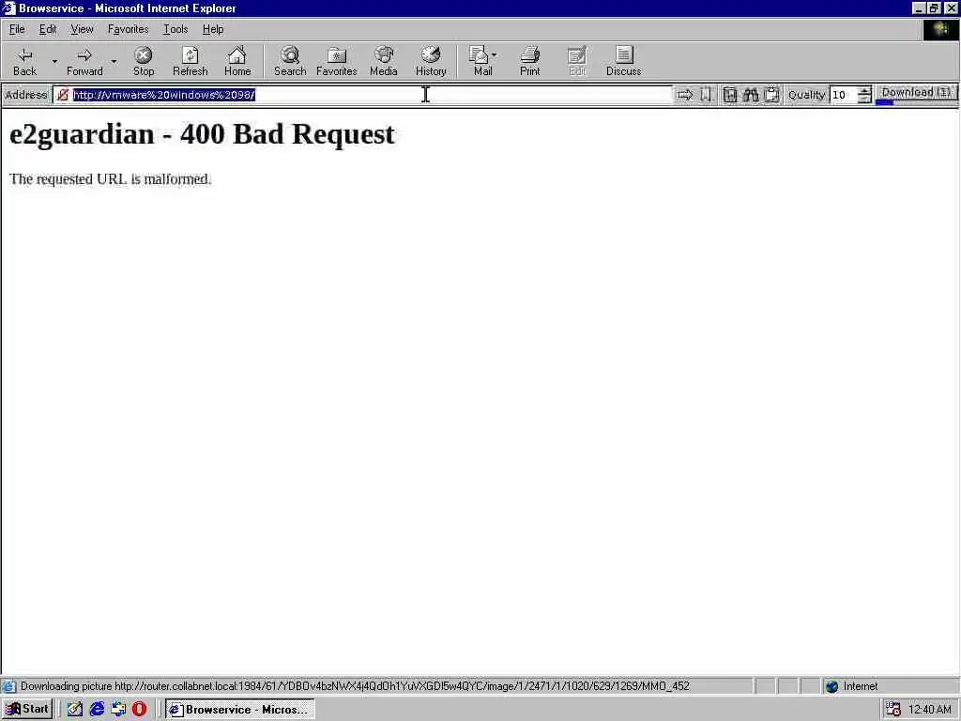Reload the page with Refresh
Viewport: 961px width, 721px height.
(190, 61)
